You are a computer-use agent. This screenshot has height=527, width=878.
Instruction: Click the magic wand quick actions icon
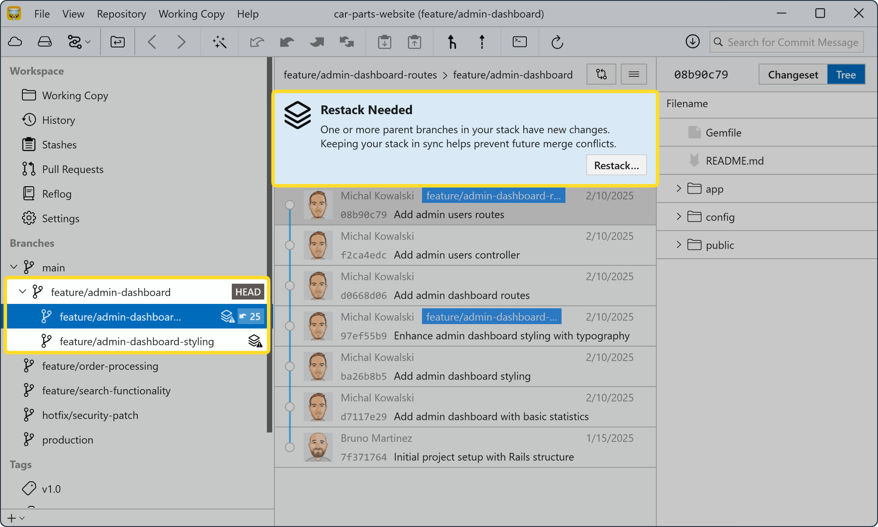tap(219, 42)
